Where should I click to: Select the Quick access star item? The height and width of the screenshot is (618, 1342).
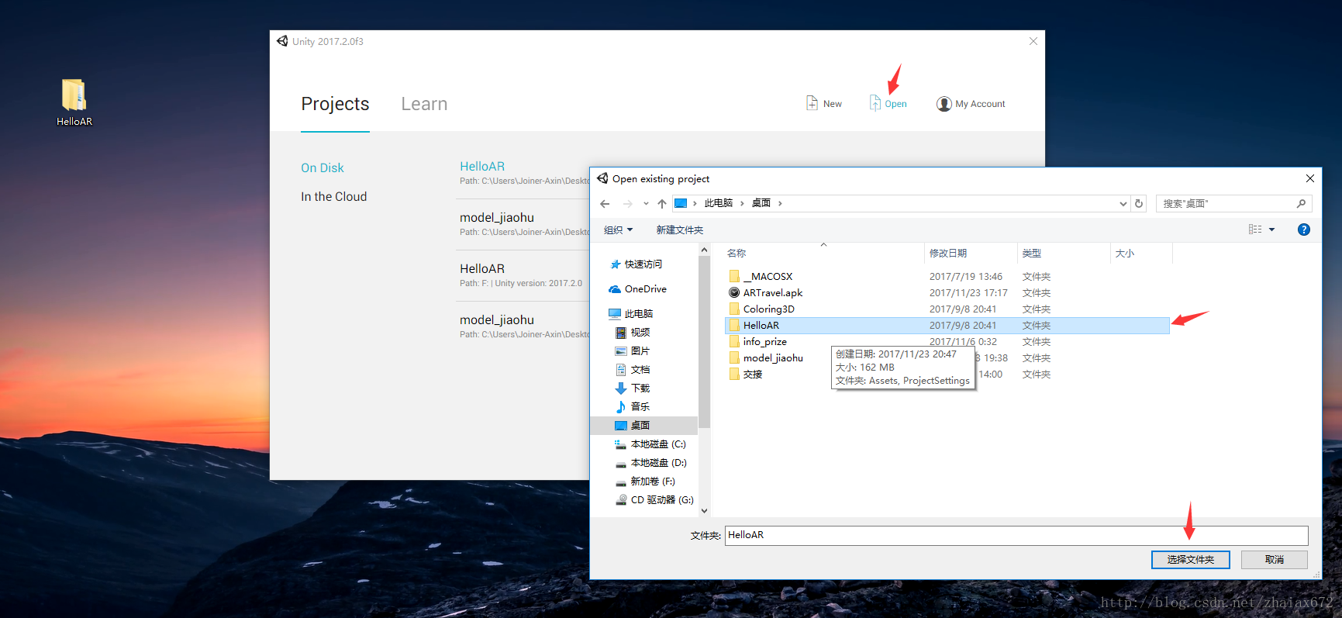[637, 264]
